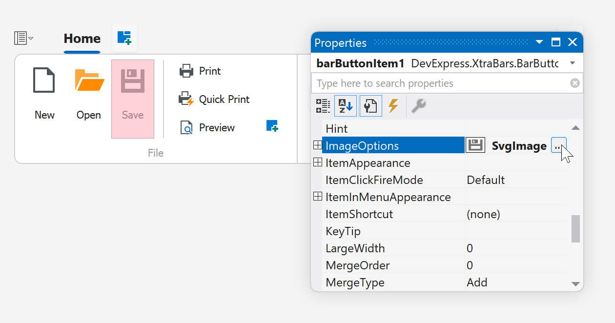Open the application menu icon left of Home
Viewport: 615px width, 323px height.
pos(23,38)
